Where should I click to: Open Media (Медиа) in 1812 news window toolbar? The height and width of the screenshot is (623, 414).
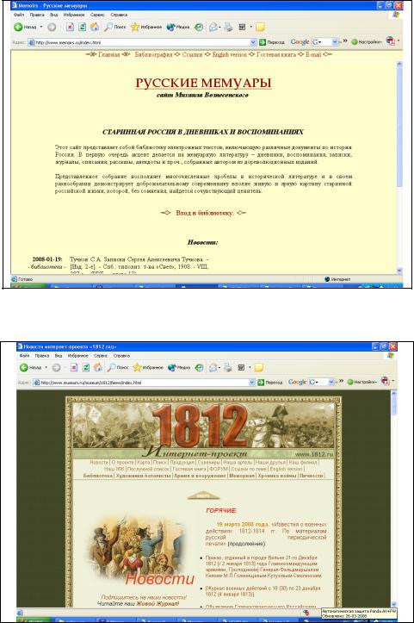point(179,368)
